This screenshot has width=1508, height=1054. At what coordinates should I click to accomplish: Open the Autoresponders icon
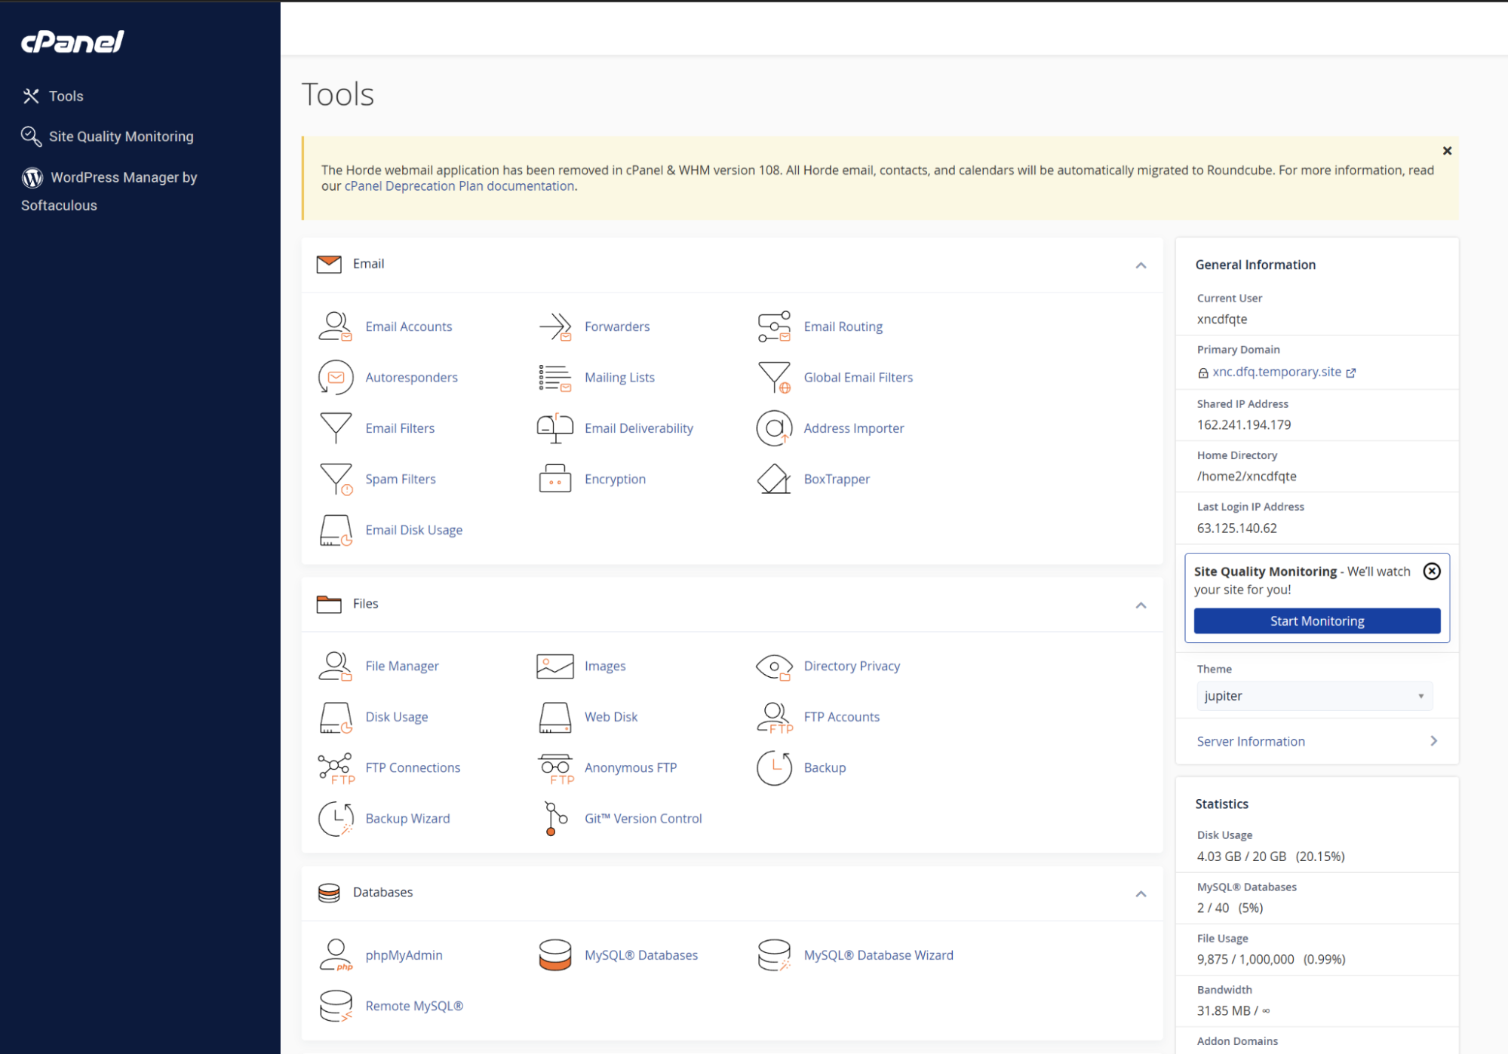pos(336,377)
